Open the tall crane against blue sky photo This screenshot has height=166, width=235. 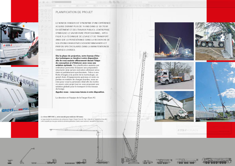pyautogui.click(x=215, y=91)
